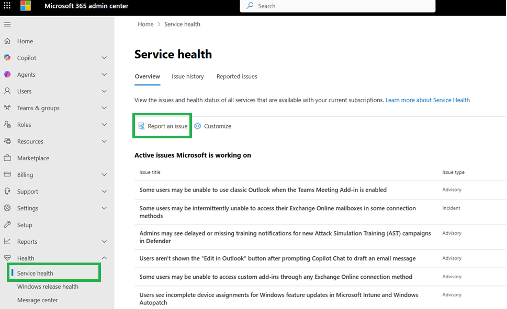The image size is (507, 309).
Task: Click the Billing card icon
Action: 7,174
